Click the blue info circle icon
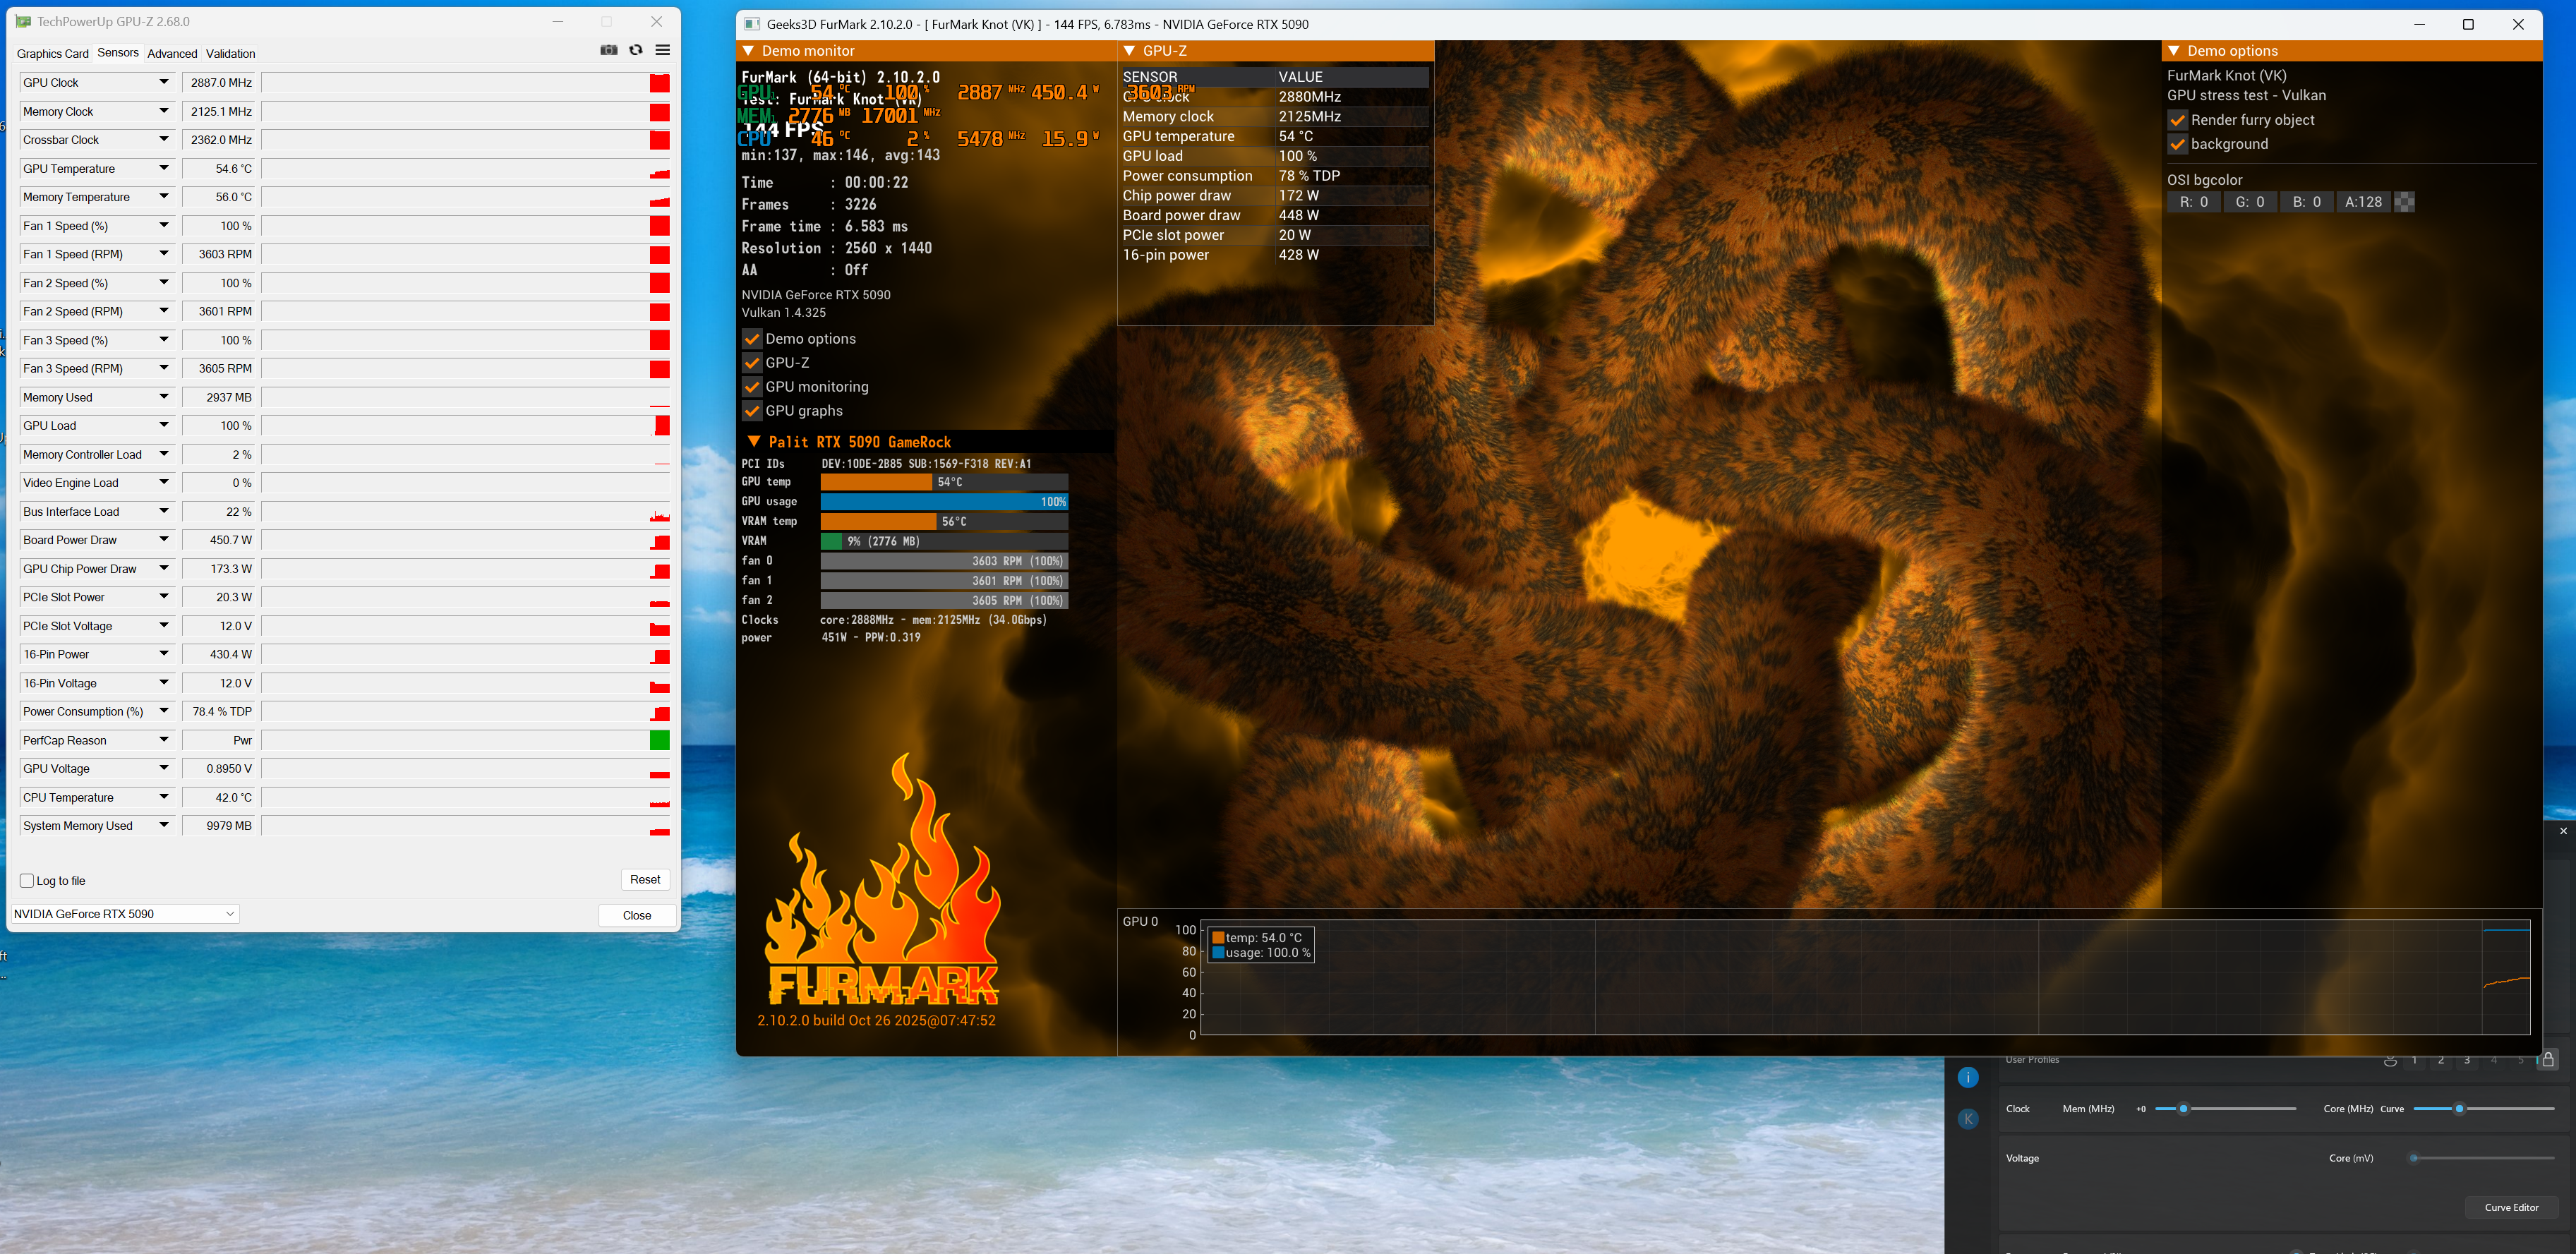The image size is (2576, 1254). click(x=1967, y=1077)
